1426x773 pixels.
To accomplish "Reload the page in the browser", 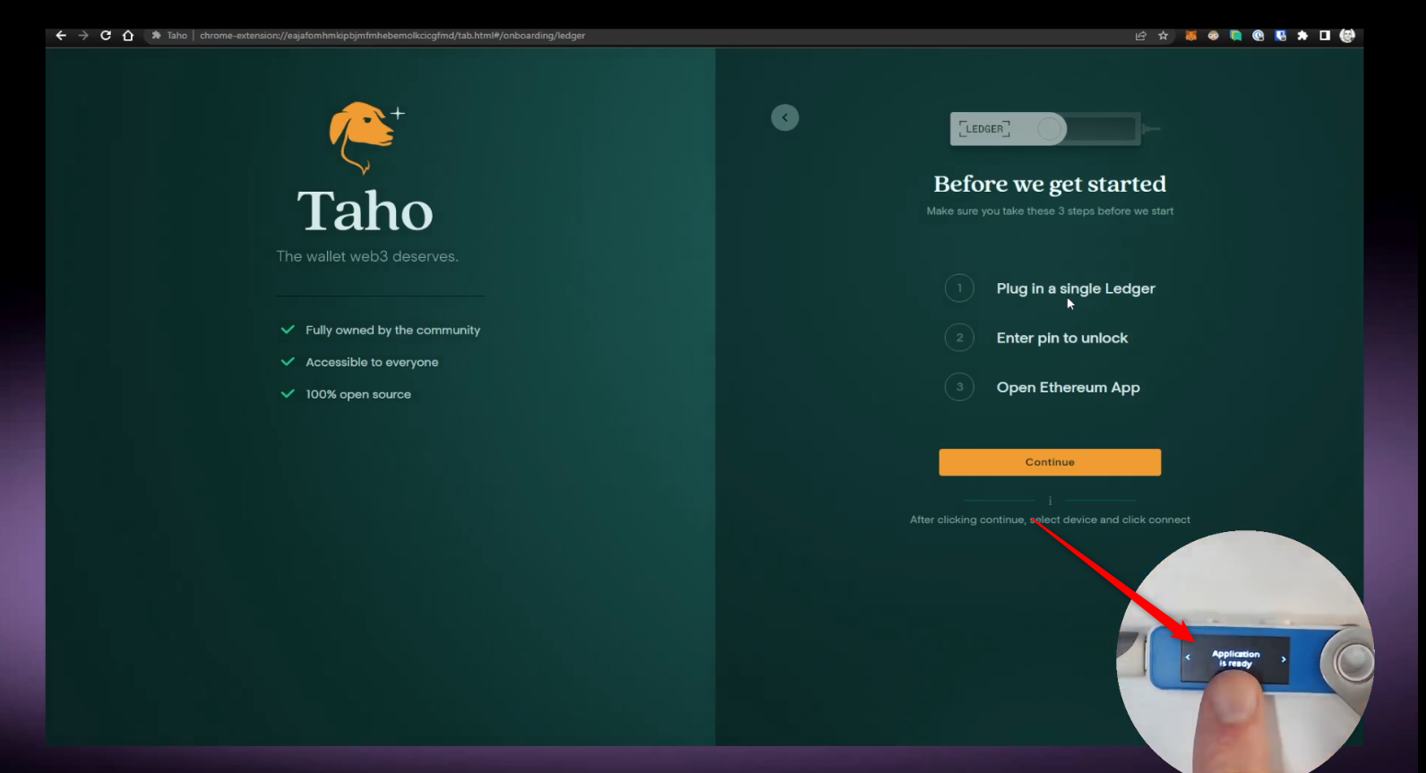I will tap(106, 36).
